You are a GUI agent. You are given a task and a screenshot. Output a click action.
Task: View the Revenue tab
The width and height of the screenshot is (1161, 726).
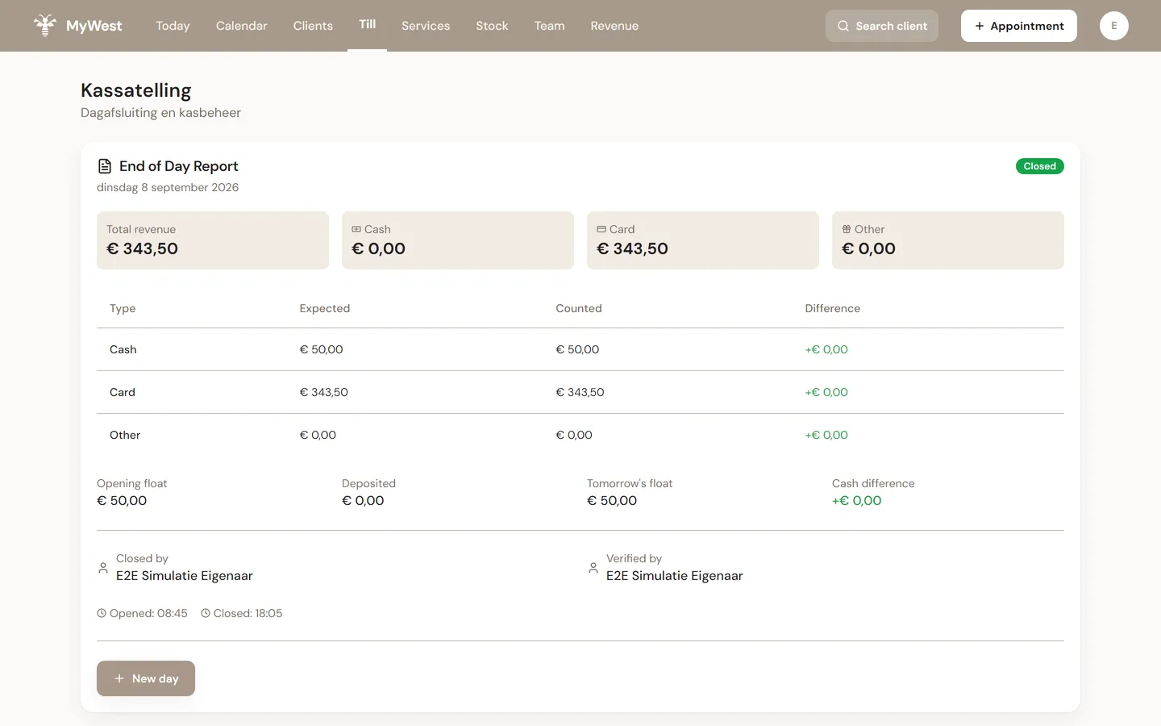click(x=614, y=26)
